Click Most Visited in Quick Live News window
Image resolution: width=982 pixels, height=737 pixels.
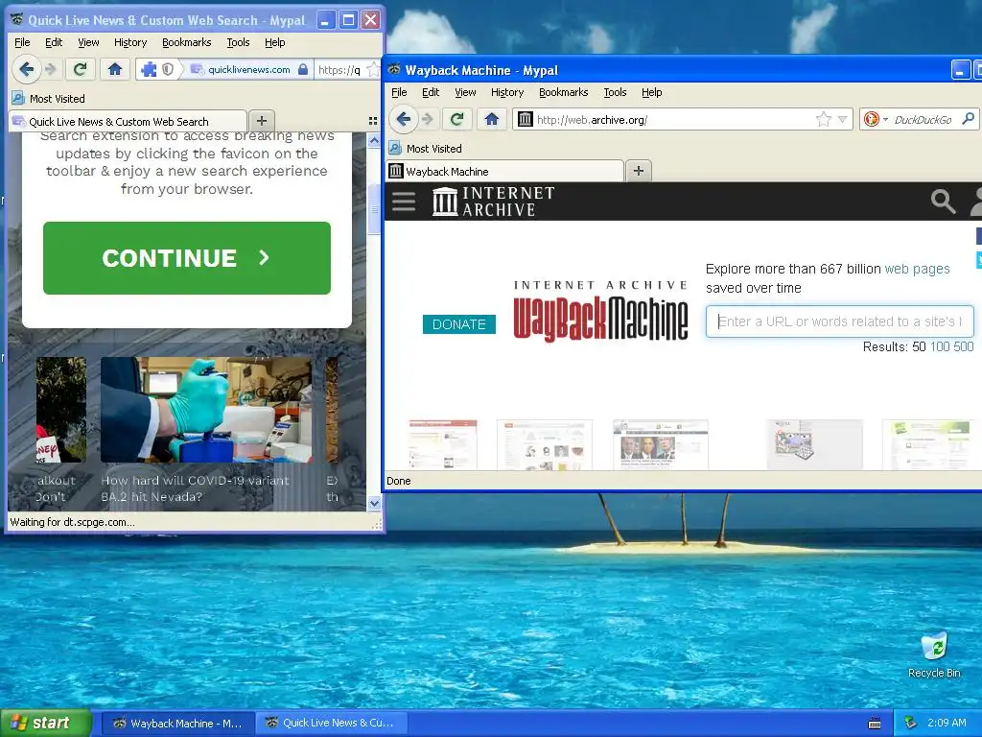[x=48, y=99]
